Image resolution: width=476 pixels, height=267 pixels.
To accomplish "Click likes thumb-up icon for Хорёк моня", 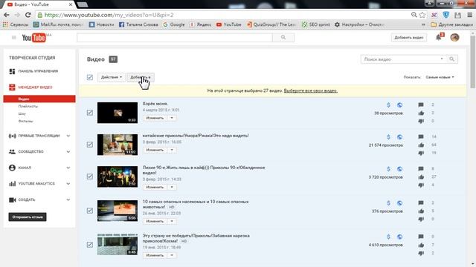I will coord(421,113).
